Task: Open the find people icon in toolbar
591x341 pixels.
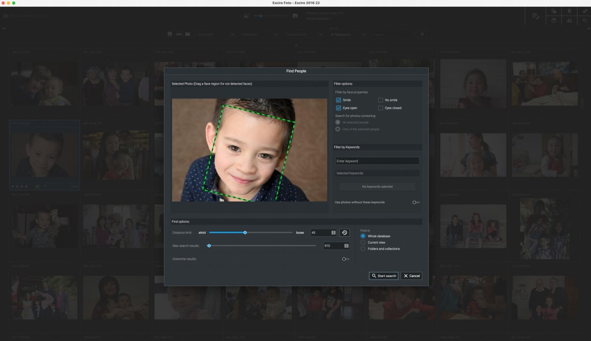Action: pos(569,20)
